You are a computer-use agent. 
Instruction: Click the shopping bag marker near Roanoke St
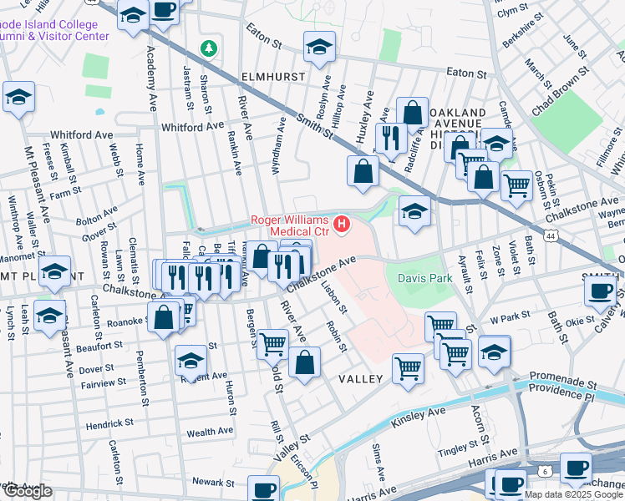164,320
